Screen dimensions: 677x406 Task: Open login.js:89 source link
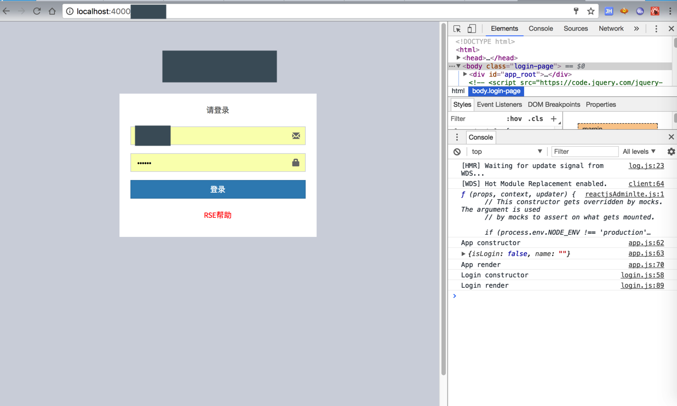point(642,286)
